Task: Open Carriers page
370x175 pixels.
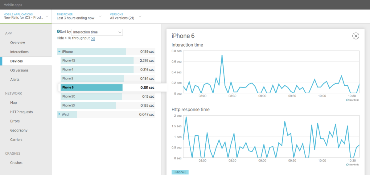Action: point(16,140)
